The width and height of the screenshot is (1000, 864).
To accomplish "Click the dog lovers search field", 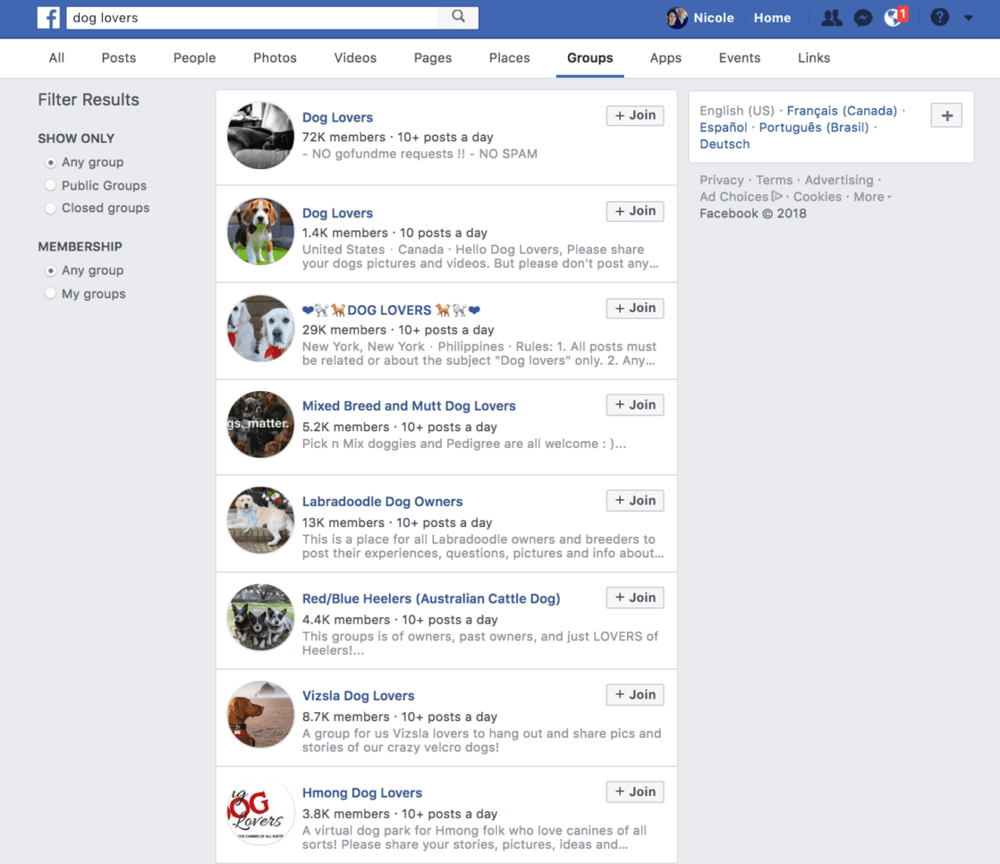I will coord(252,17).
